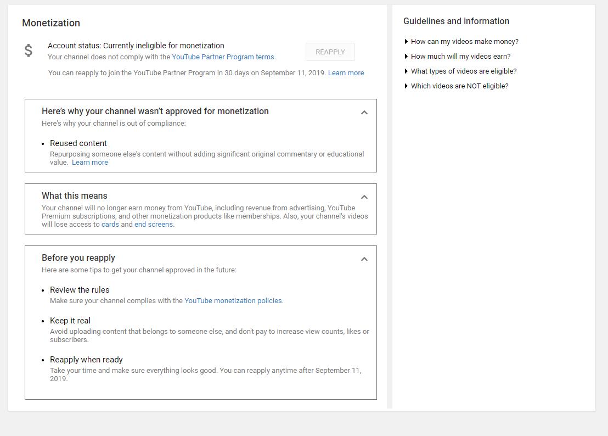Viewport: 608px width, 436px height.
Task: Open Learn more link under Reused content
Action: pyautogui.click(x=90, y=163)
